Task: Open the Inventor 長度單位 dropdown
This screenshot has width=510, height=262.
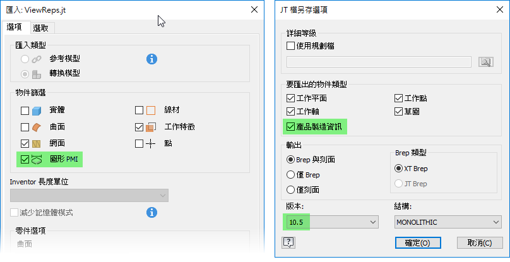Action: [x=89, y=196]
